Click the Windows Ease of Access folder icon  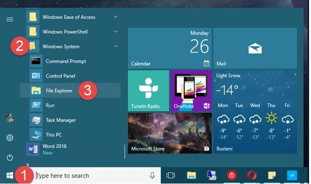33,17
